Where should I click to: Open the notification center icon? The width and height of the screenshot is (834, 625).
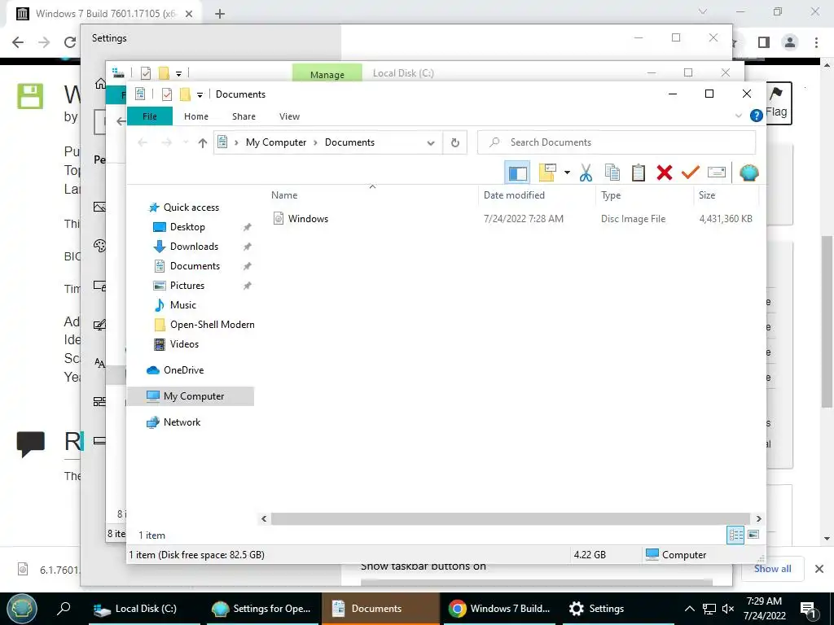[809, 610]
